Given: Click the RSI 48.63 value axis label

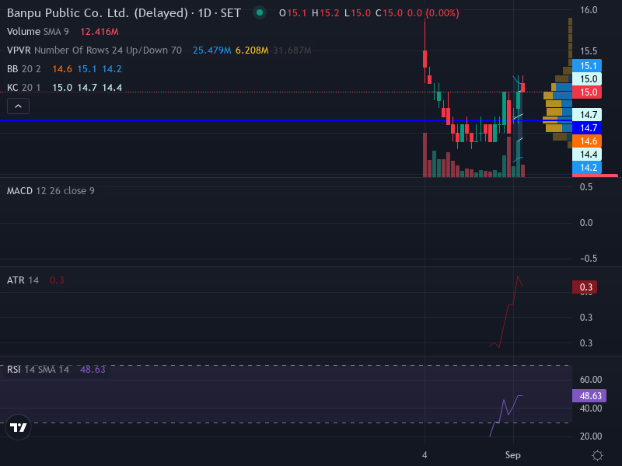Looking at the screenshot, I should coord(589,396).
